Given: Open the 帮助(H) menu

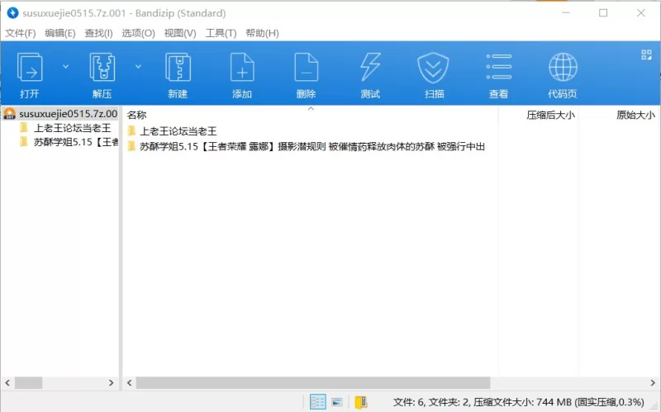Looking at the screenshot, I should (x=262, y=33).
